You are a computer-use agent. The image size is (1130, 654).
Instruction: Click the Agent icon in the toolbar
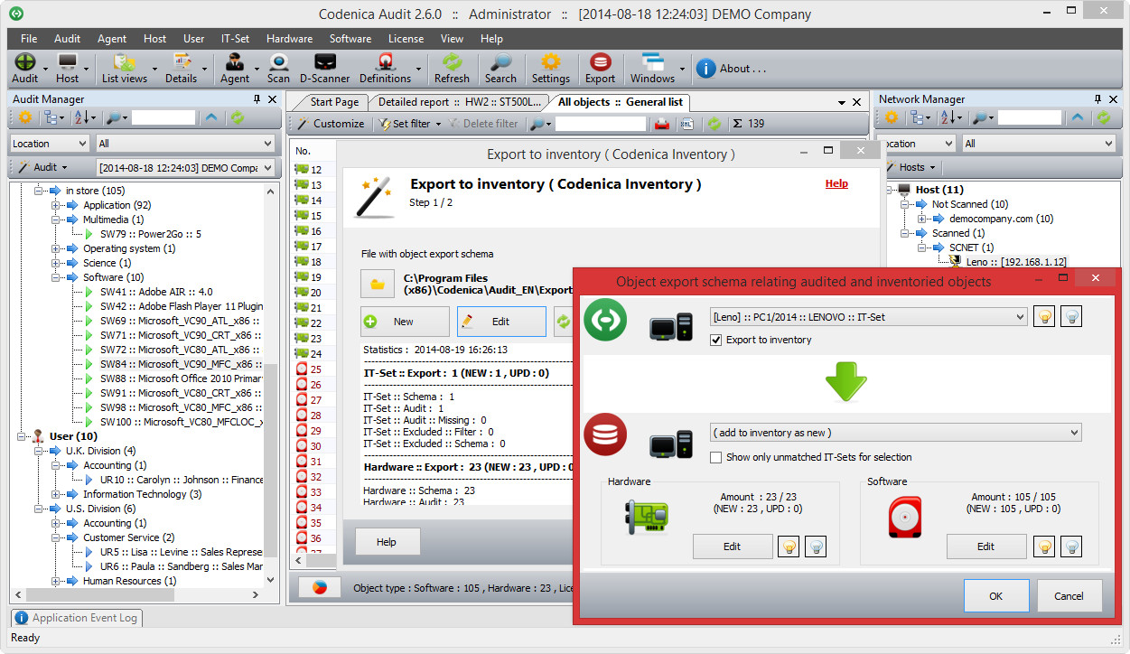click(x=235, y=62)
